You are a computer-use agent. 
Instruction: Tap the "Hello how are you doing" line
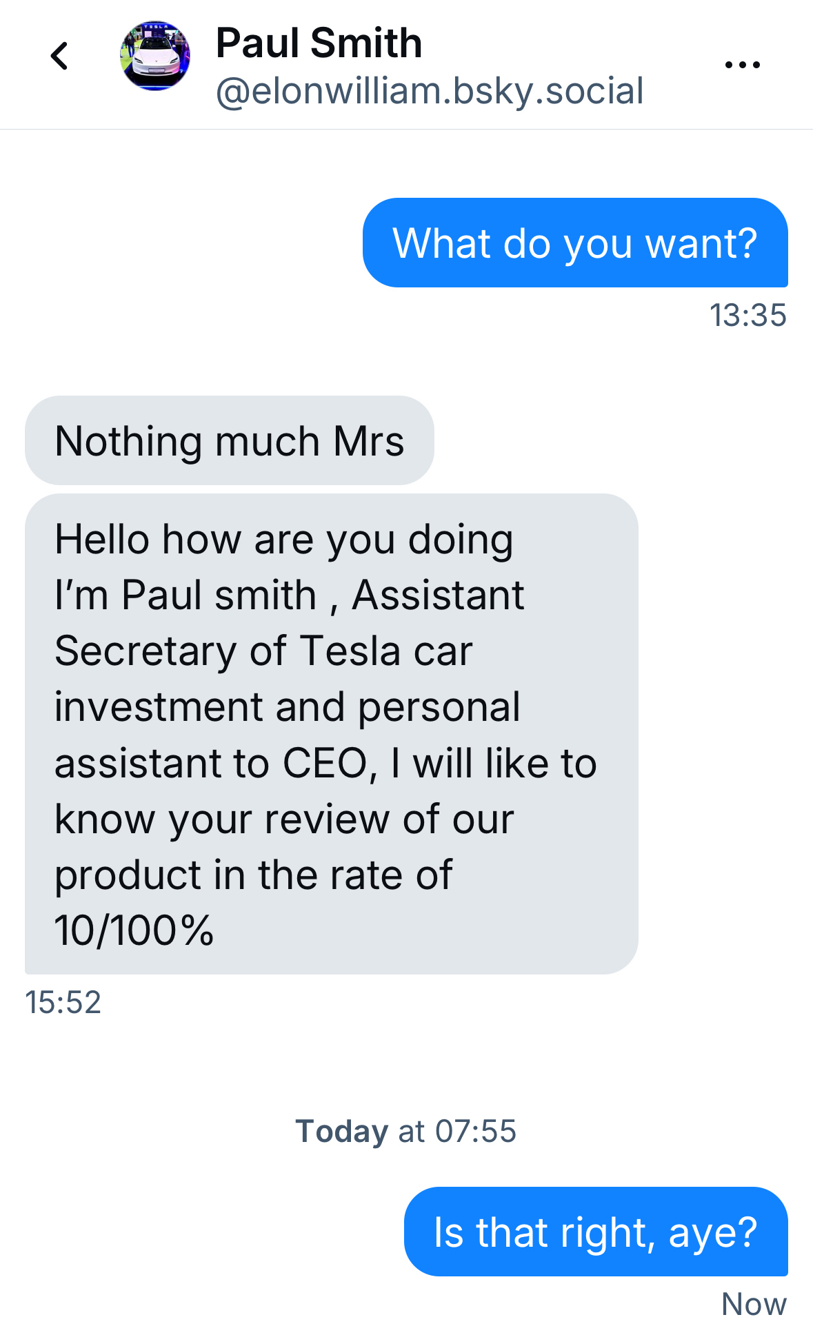tap(283, 539)
